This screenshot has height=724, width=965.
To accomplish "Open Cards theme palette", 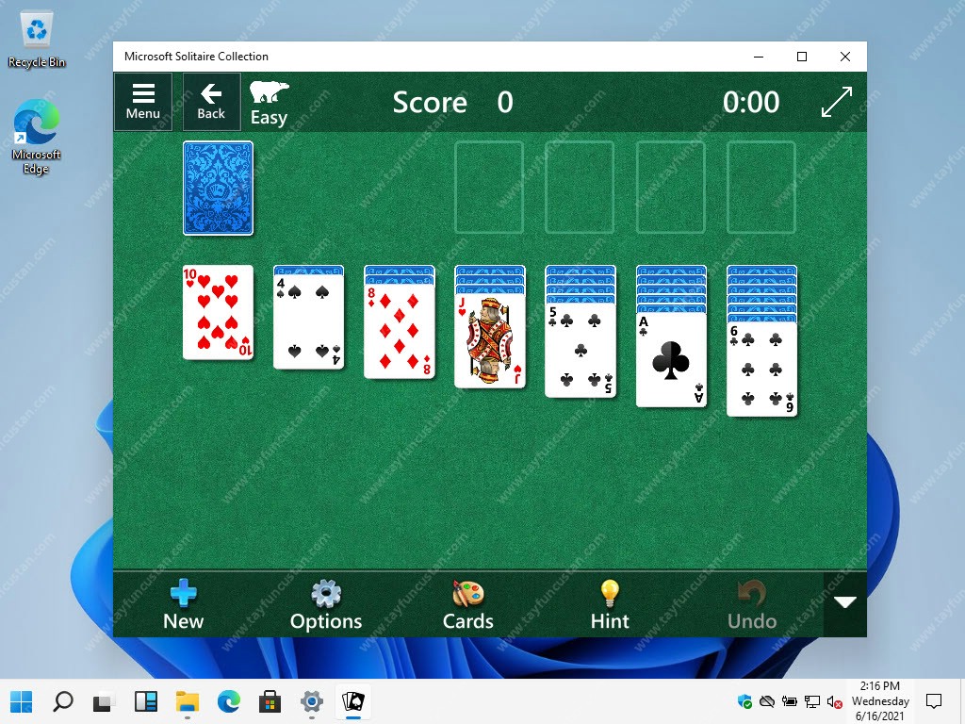I will pos(467,604).
